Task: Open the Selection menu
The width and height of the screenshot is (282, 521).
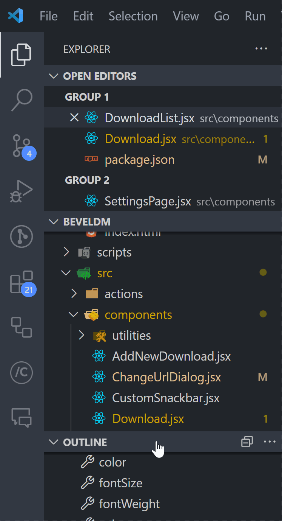Action: point(133,16)
